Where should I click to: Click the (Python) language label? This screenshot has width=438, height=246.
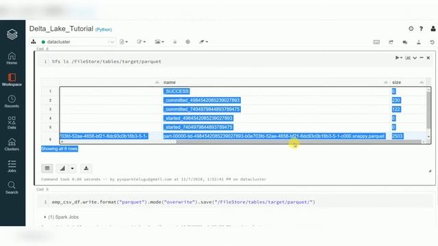tap(103, 29)
